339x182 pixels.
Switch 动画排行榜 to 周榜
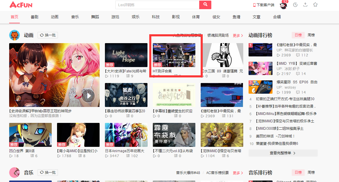tap(311, 35)
